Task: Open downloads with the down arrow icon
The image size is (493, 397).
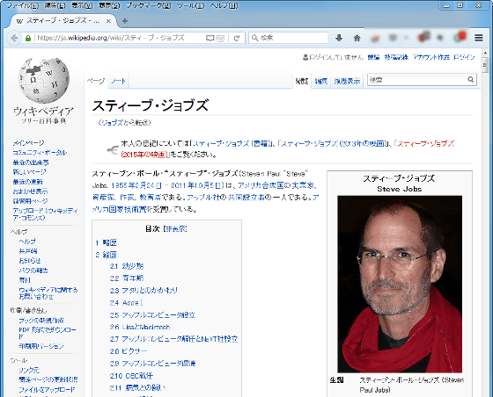Action: click(339, 38)
